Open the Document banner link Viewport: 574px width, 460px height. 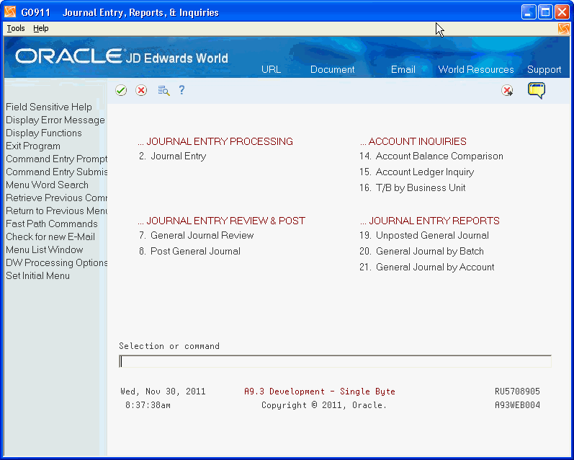(x=333, y=70)
